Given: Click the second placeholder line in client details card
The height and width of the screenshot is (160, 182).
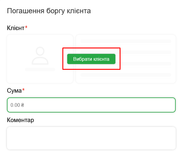Looking at the screenshot, I should coord(145,52).
